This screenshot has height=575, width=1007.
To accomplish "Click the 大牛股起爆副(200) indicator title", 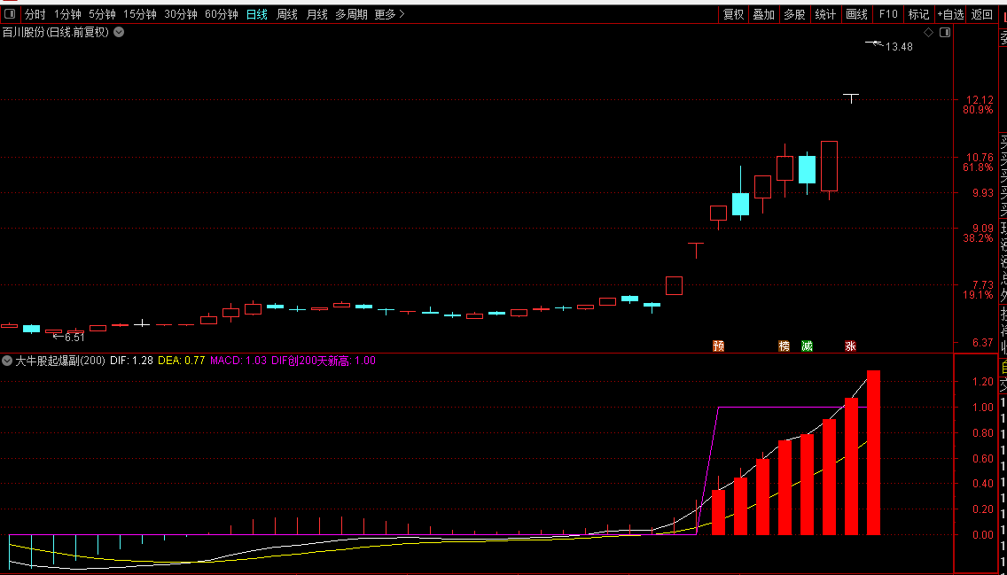I will pyautogui.click(x=60, y=361).
